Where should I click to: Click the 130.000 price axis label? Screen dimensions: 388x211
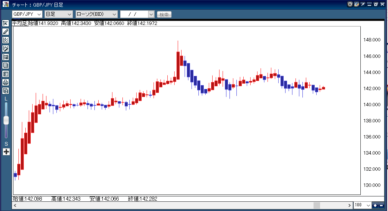(x=371, y=185)
